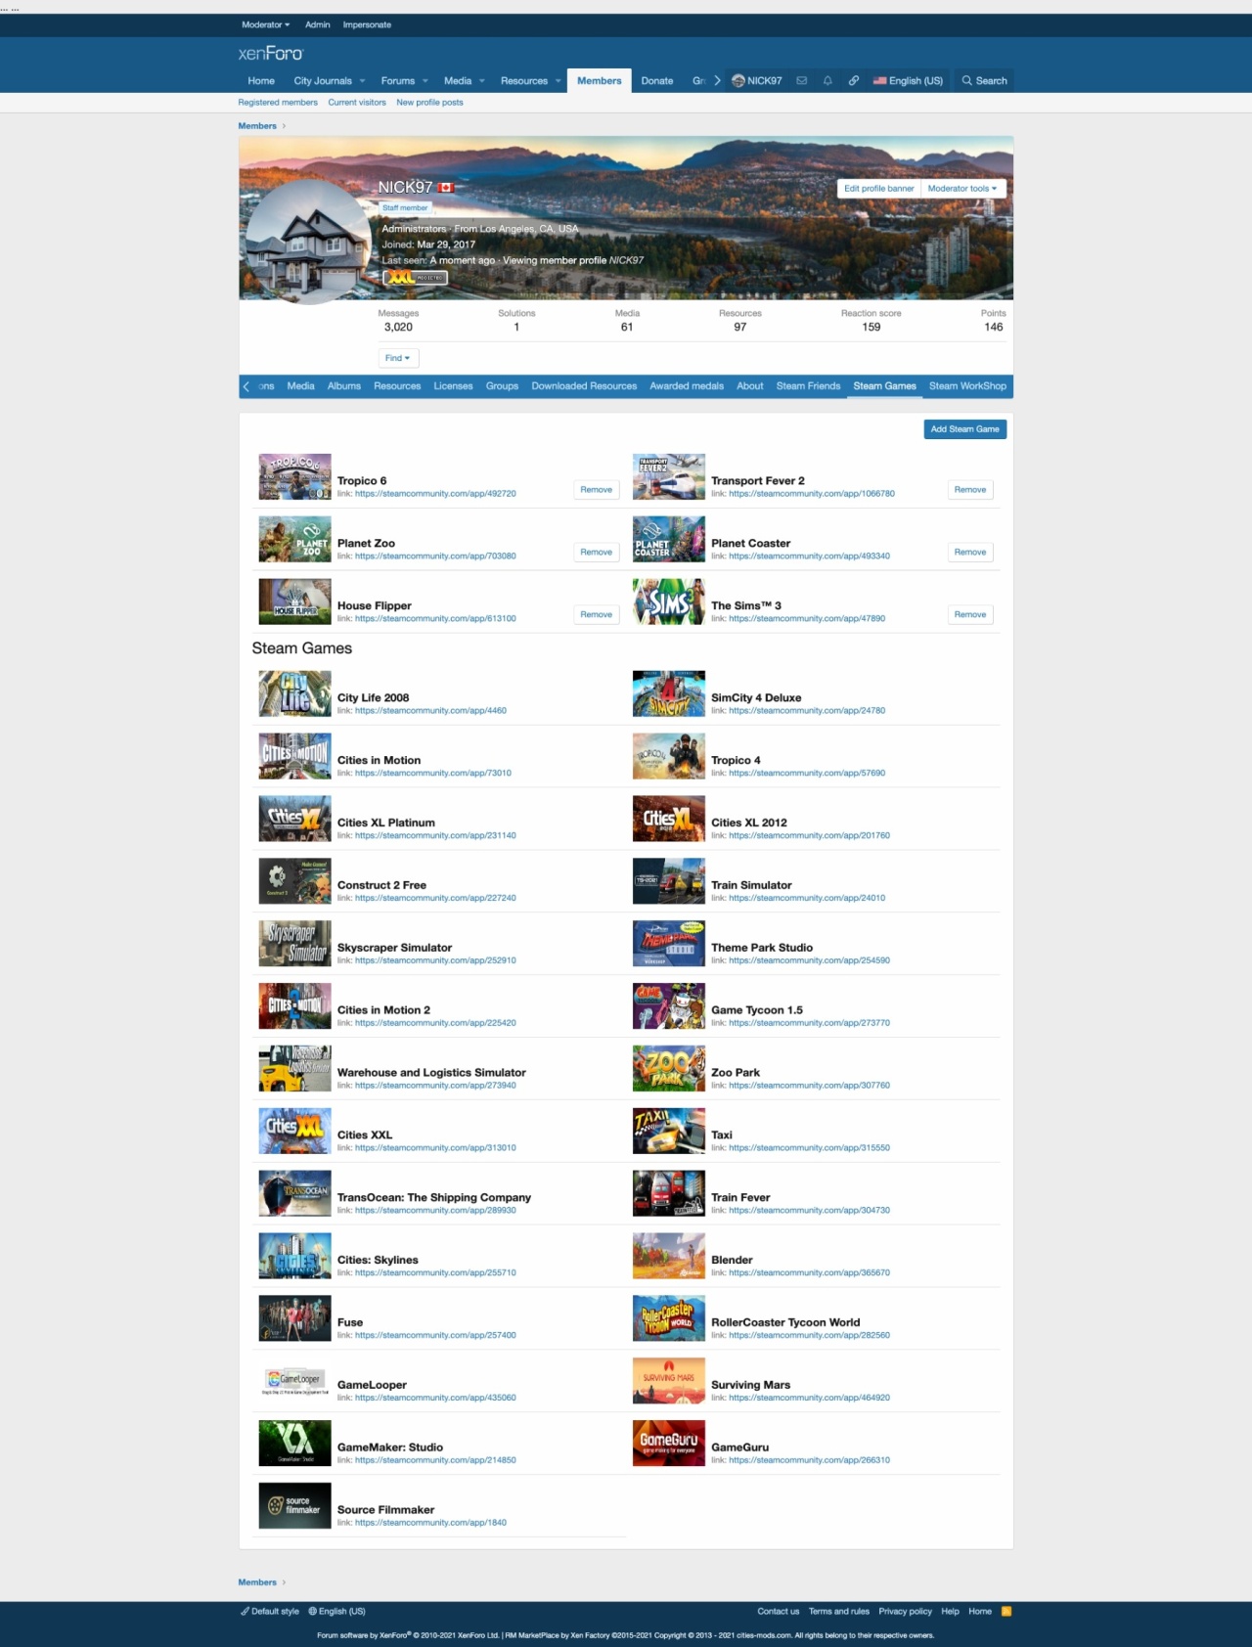Click the Edit profile banner button
Viewport: 1252px width, 1647px height.
coord(878,189)
